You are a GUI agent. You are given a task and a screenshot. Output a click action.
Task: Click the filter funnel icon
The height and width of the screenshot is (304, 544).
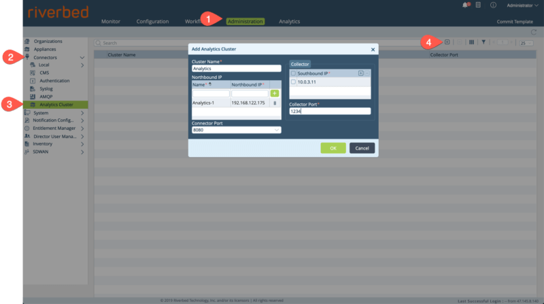[483, 42]
